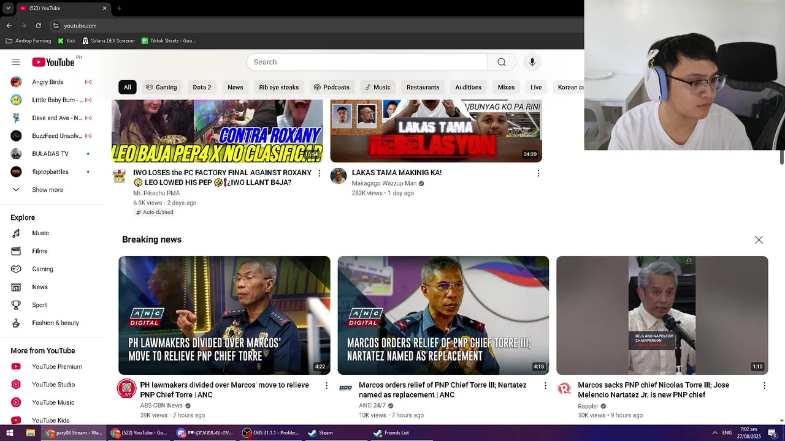Reload the page in the browser

click(x=38, y=26)
